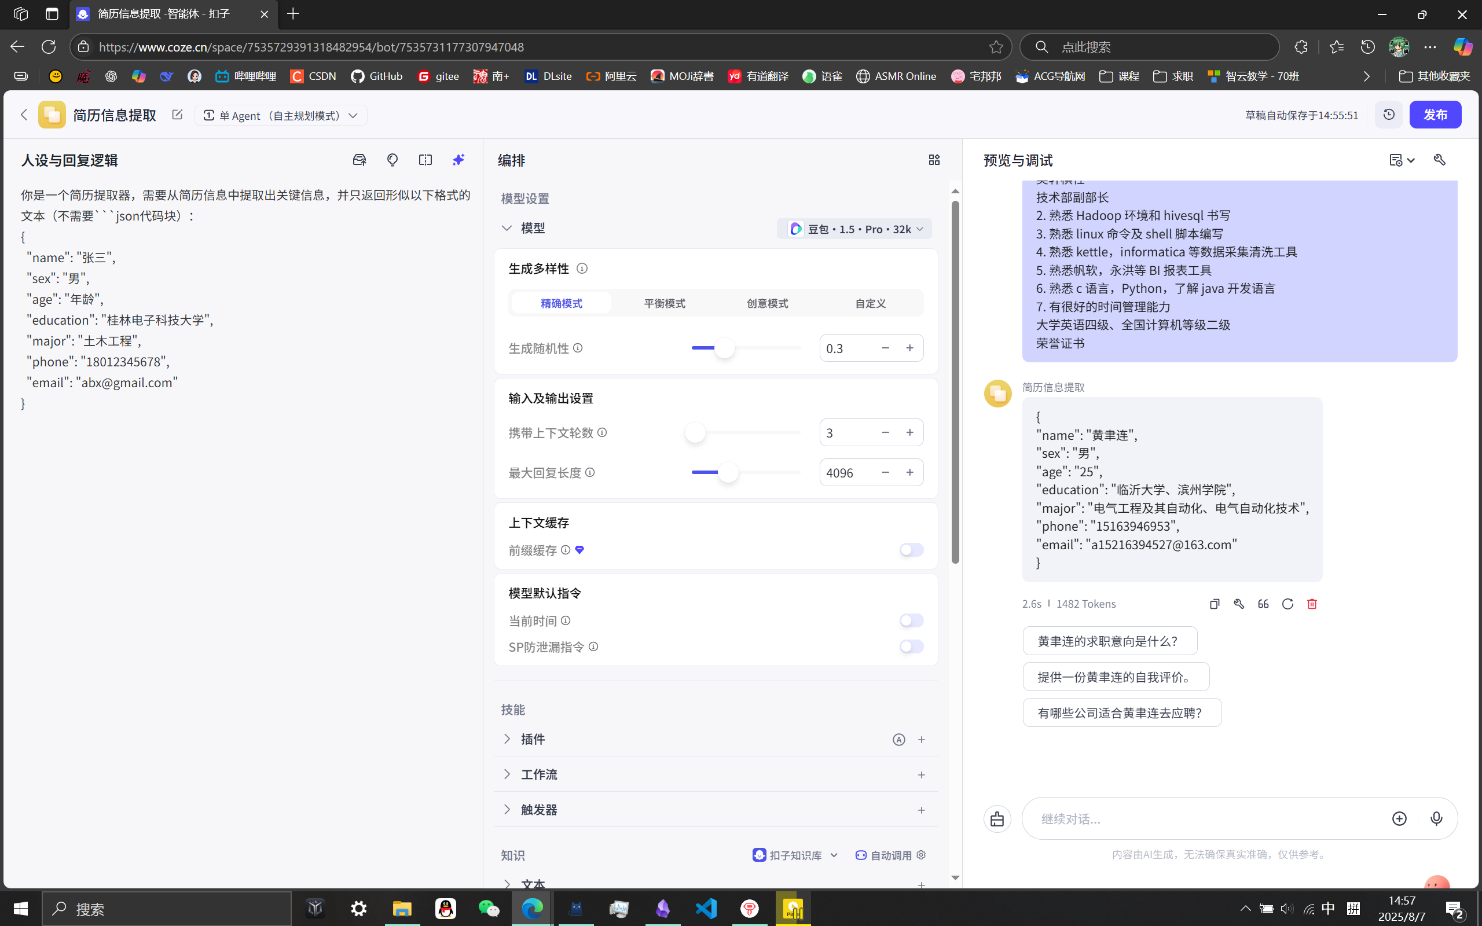Click the 编排 panel vertical scrollbar
The image size is (1482, 926).
(955, 382)
